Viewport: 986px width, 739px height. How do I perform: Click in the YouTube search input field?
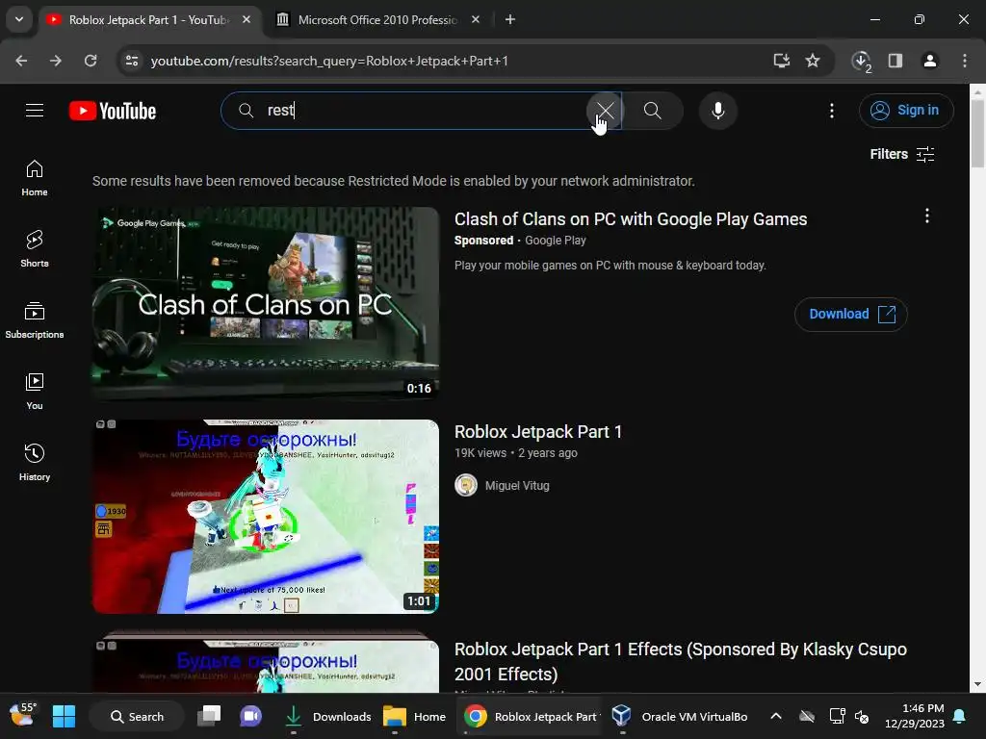click(x=422, y=111)
